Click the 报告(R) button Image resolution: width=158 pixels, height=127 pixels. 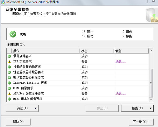(x=137, y=108)
